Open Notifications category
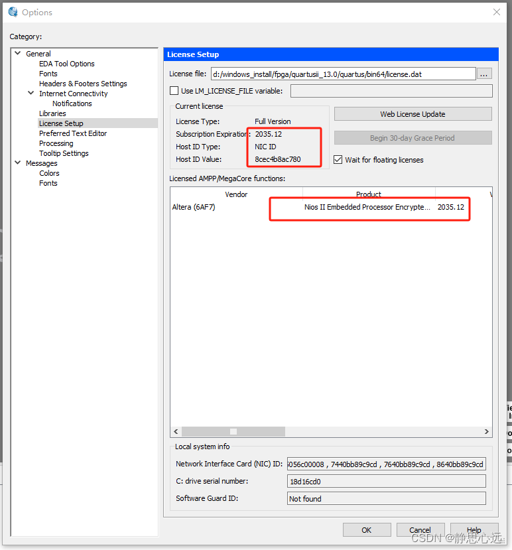Viewport: 512px width, 550px height. coord(72,103)
